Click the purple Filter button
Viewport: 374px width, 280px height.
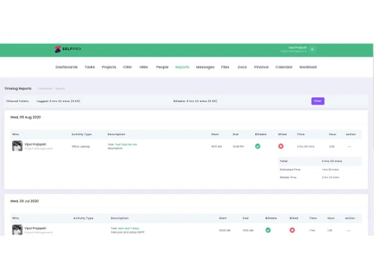click(318, 101)
